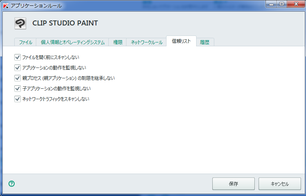306x196 pixels.
Task: Select the 信頼リスト tab
Action: (x=181, y=41)
